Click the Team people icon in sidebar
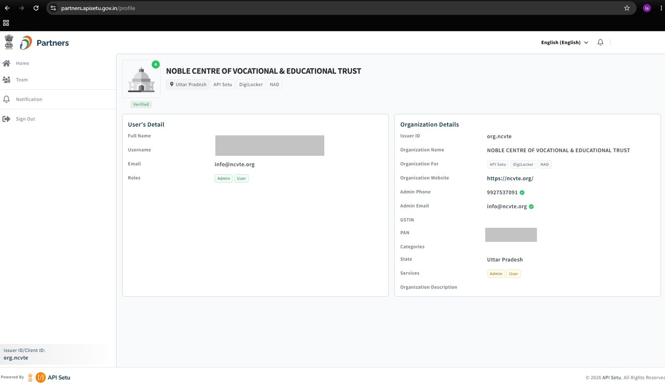The width and height of the screenshot is (665, 384). pos(6,79)
